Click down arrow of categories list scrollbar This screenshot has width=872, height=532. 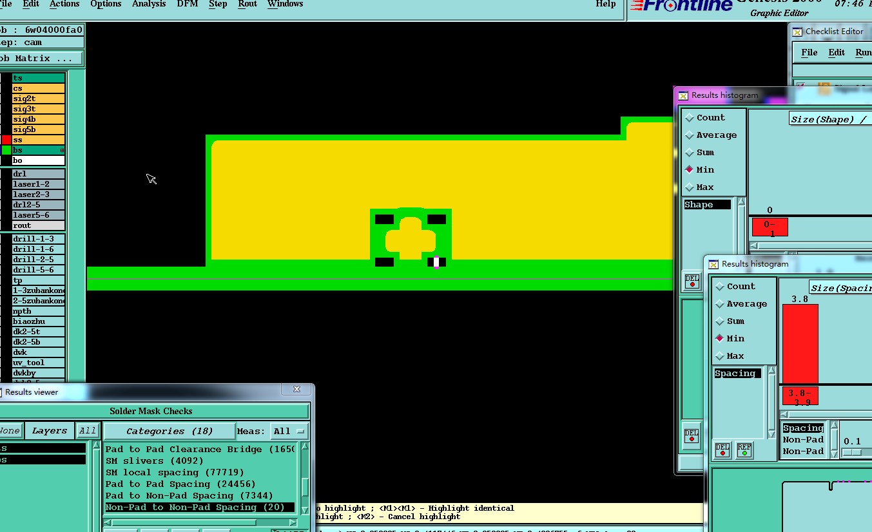pos(305,510)
